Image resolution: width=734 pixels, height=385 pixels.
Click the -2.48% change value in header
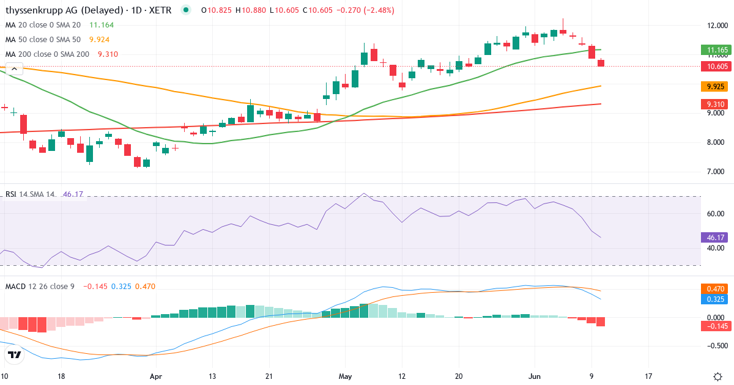click(379, 10)
